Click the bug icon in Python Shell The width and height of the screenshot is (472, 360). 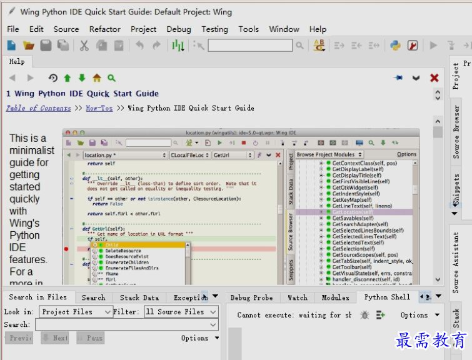[365, 315]
